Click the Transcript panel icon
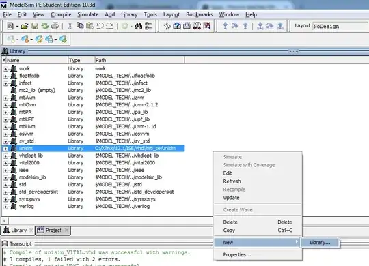This screenshot has width=369, height=266. (x=5, y=243)
